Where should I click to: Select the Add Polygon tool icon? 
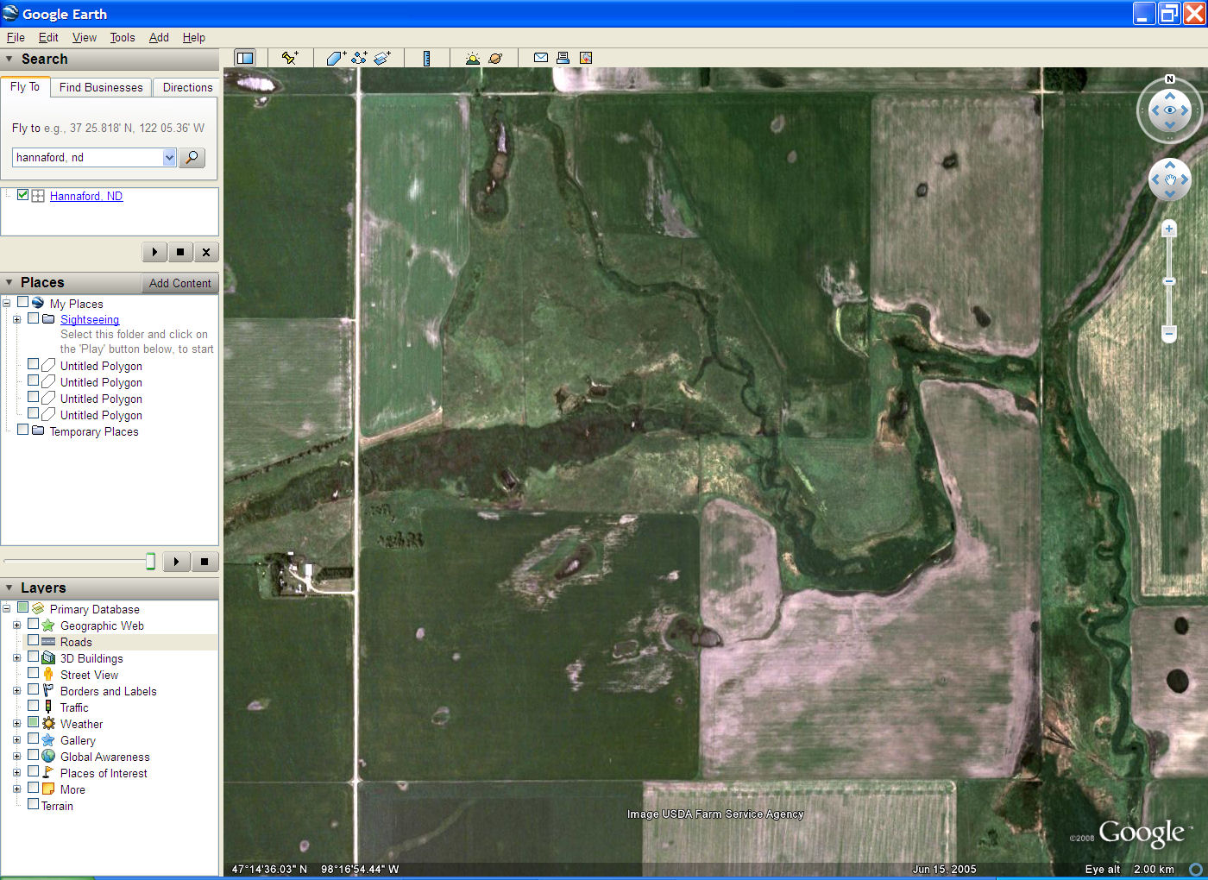tap(336, 58)
